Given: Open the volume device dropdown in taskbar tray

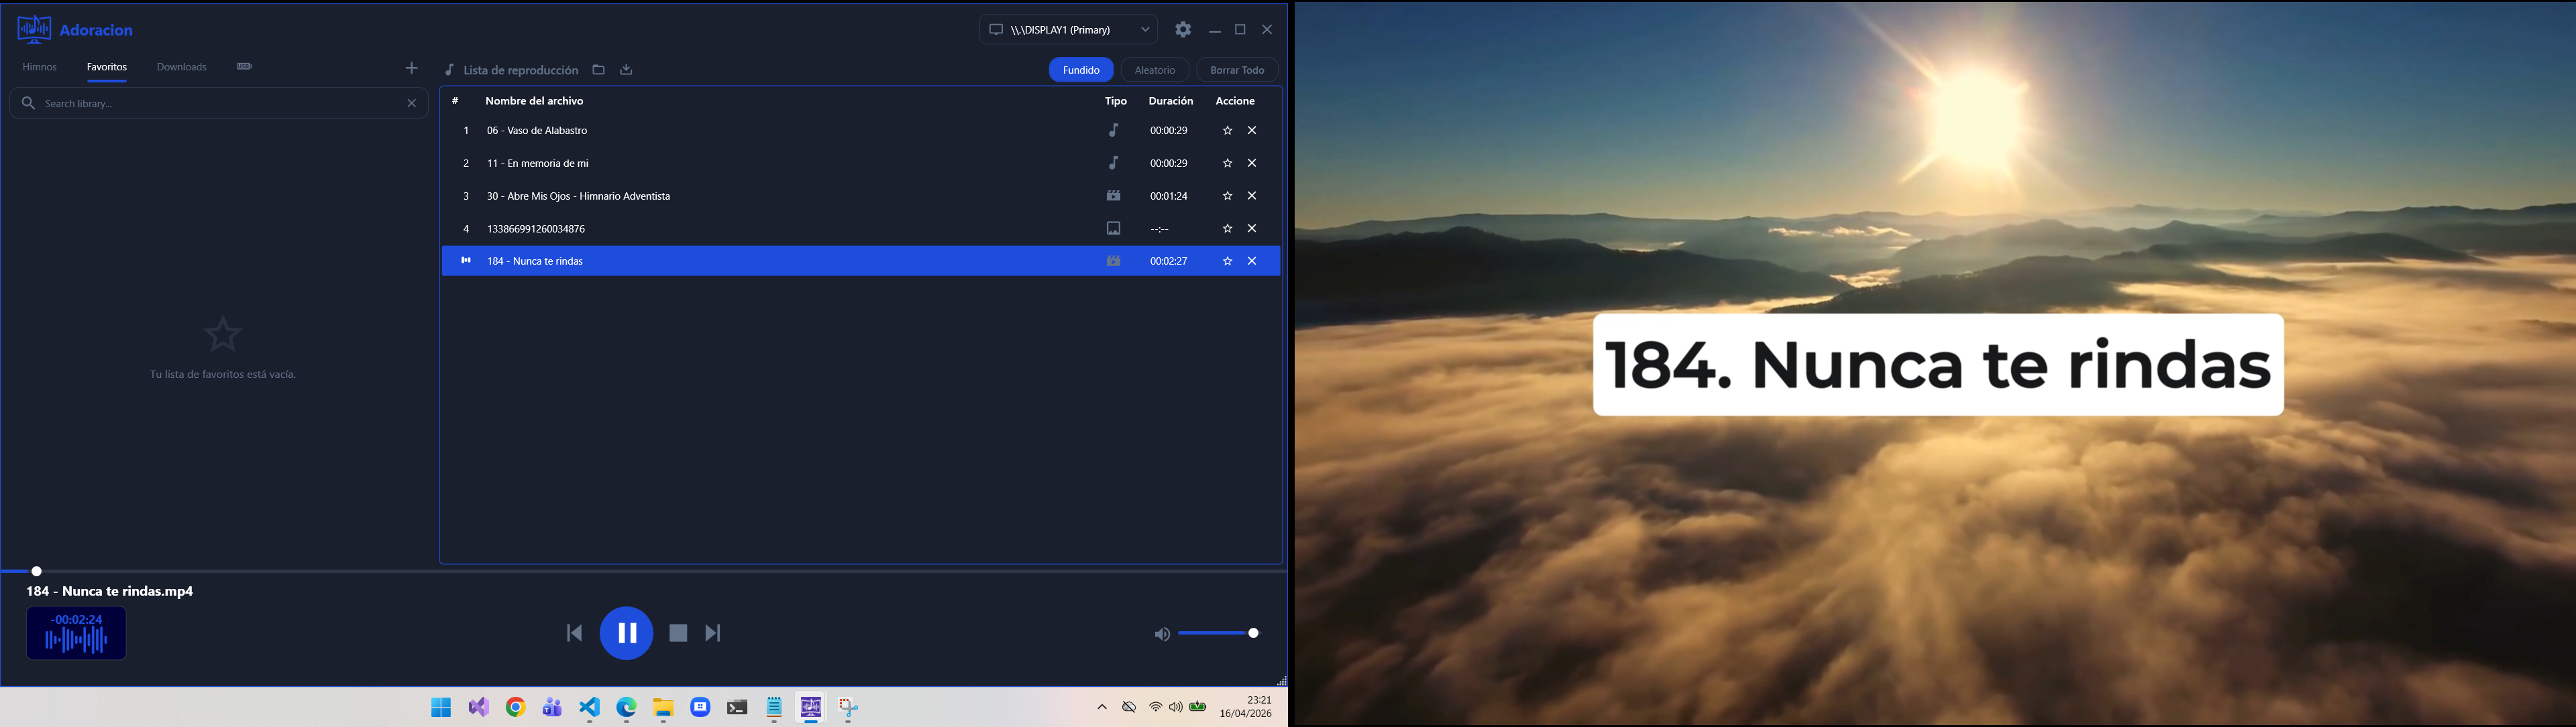Looking at the screenshot, I should pos(1176,706).
